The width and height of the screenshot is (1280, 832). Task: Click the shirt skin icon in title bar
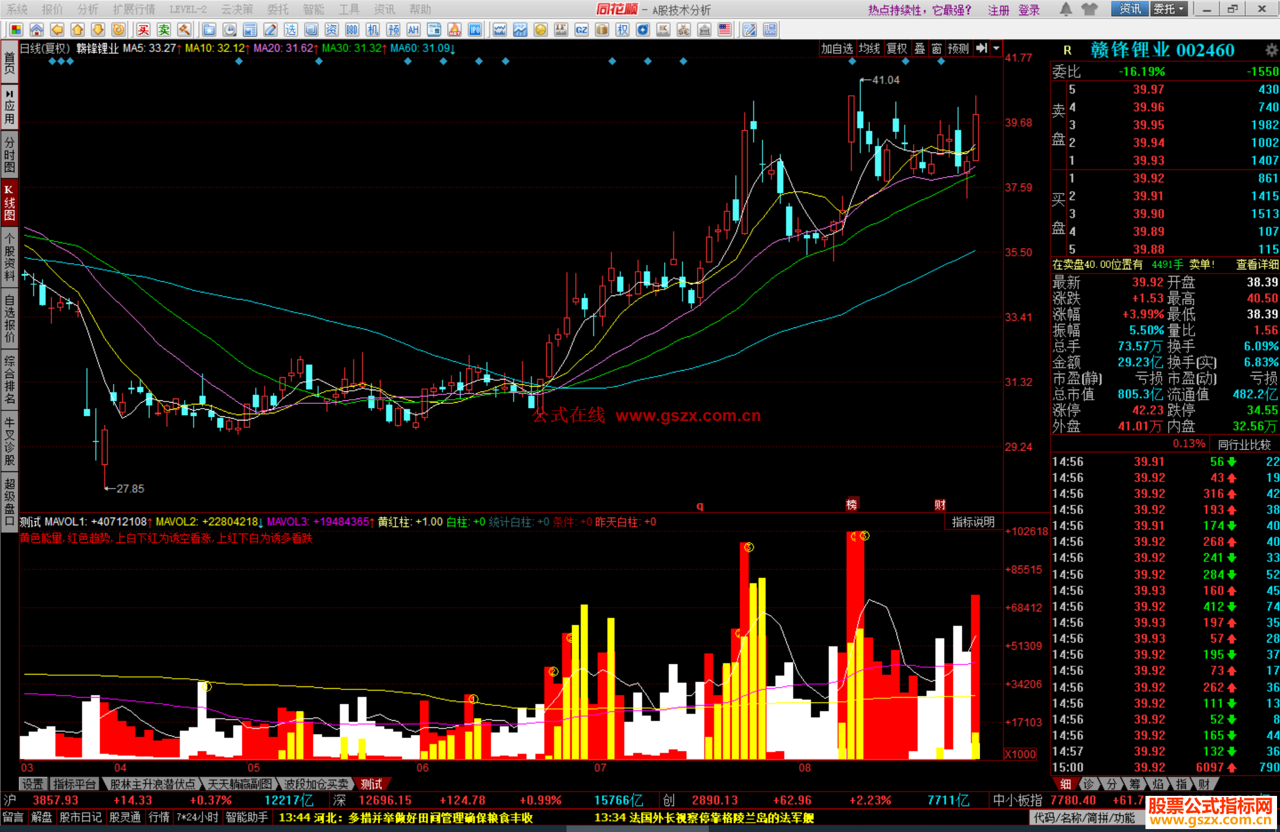pyautogui.click(x=1089, y=9)
